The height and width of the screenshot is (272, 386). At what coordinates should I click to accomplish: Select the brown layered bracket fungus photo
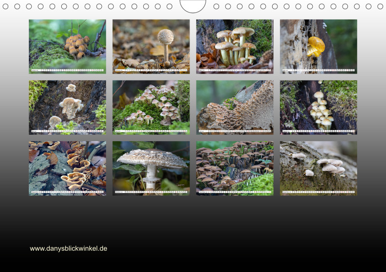coord(235,107)
